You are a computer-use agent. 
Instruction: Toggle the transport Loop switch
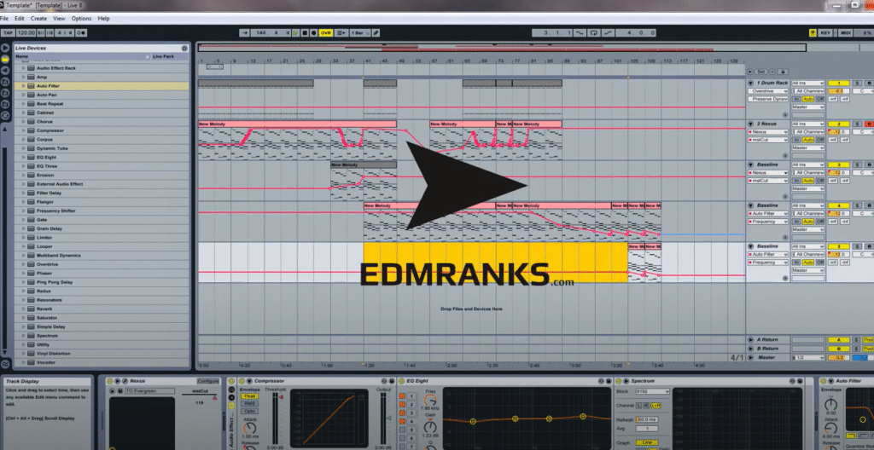594,33
